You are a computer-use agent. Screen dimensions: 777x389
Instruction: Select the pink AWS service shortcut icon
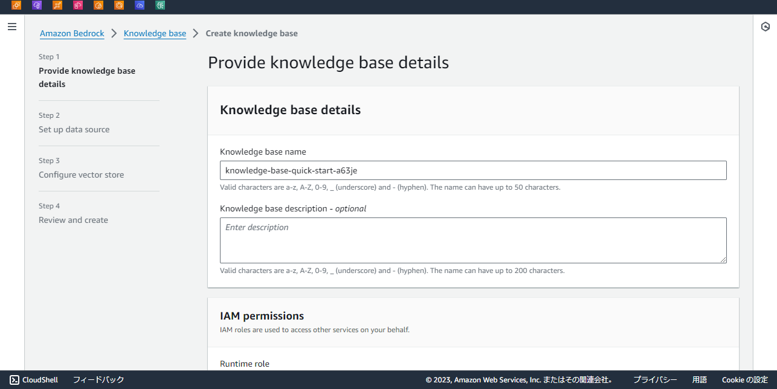coord(78,5)
